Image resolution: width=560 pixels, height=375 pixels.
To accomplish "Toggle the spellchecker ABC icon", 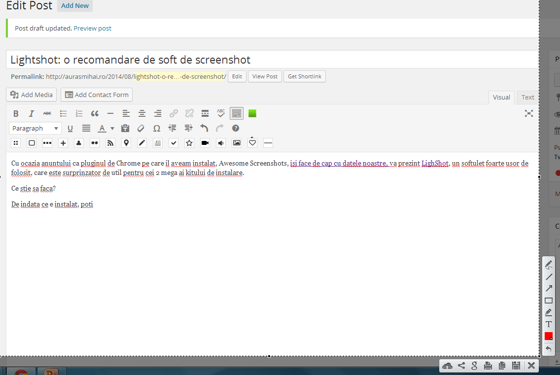I will pyautogui.click(x=221, y=113).
